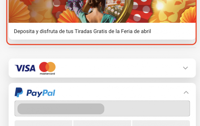Select the Feria de abril promotion card
This screenshot has width=200, height=126.
[101, 22]
